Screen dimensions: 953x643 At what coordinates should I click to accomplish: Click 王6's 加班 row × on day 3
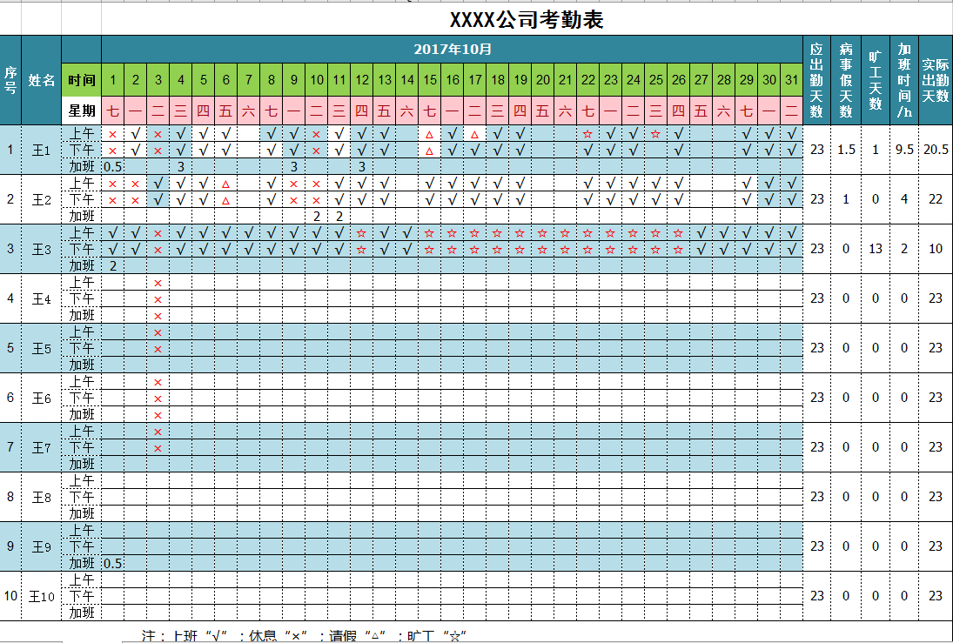click(158, 415)
